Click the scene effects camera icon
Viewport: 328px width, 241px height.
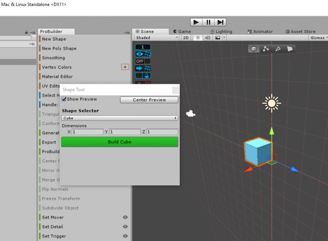click(x=218, y=38)
